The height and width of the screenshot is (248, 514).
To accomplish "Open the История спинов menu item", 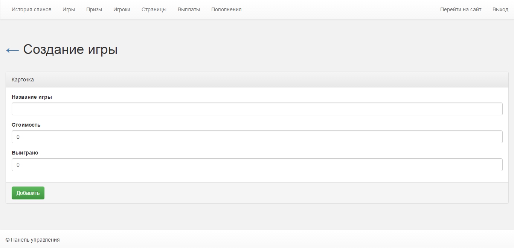I will (x=31, y=9).
